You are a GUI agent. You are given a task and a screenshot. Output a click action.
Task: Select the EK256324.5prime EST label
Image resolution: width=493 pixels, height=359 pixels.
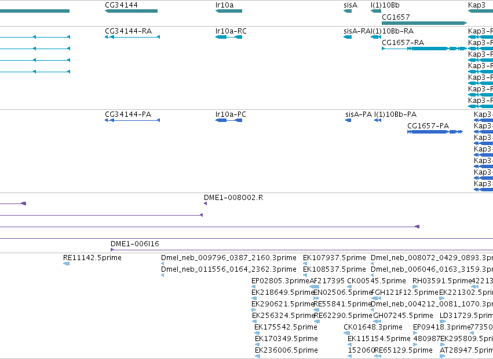(x=283, y=316)
